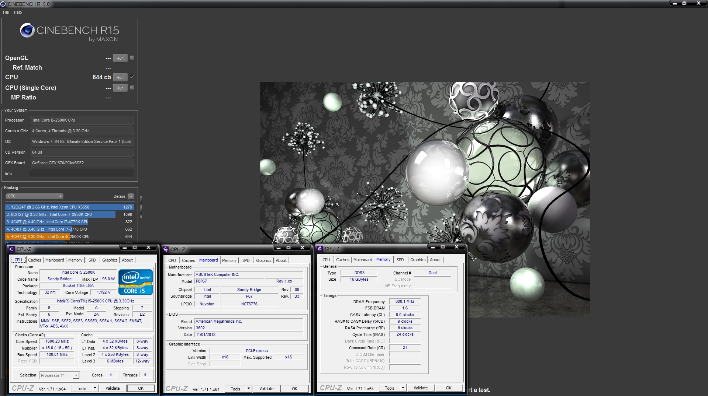
Task: Click Tools button in CPU-Z Mainboard window
Action: 235,389
